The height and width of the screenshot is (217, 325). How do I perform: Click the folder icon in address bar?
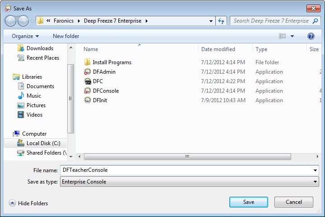pos(40,21)
